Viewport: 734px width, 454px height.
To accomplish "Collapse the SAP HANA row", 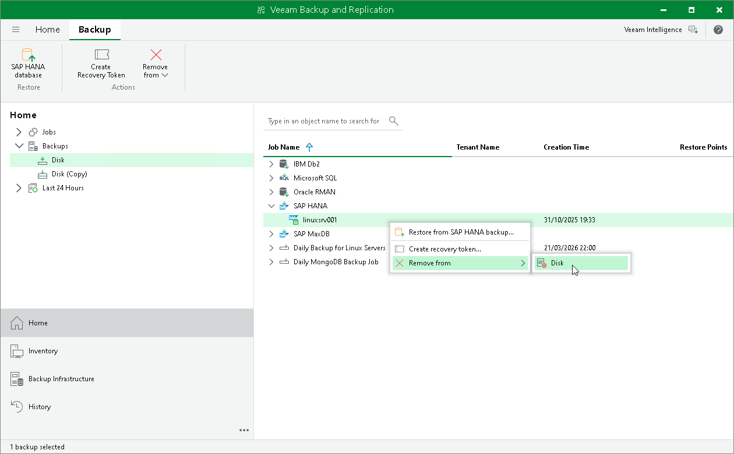I will 271,206.
